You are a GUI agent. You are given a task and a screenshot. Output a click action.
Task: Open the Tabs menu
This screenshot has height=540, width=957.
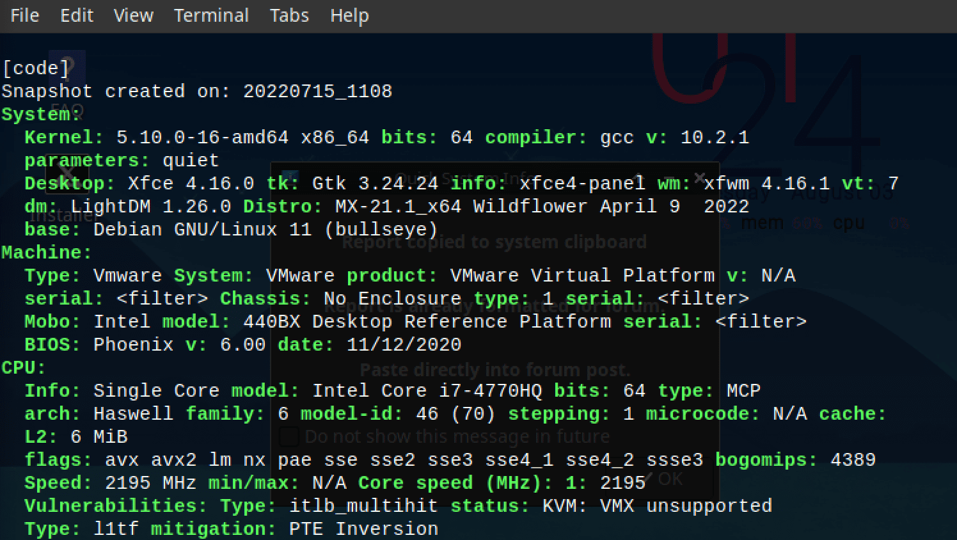289,15
